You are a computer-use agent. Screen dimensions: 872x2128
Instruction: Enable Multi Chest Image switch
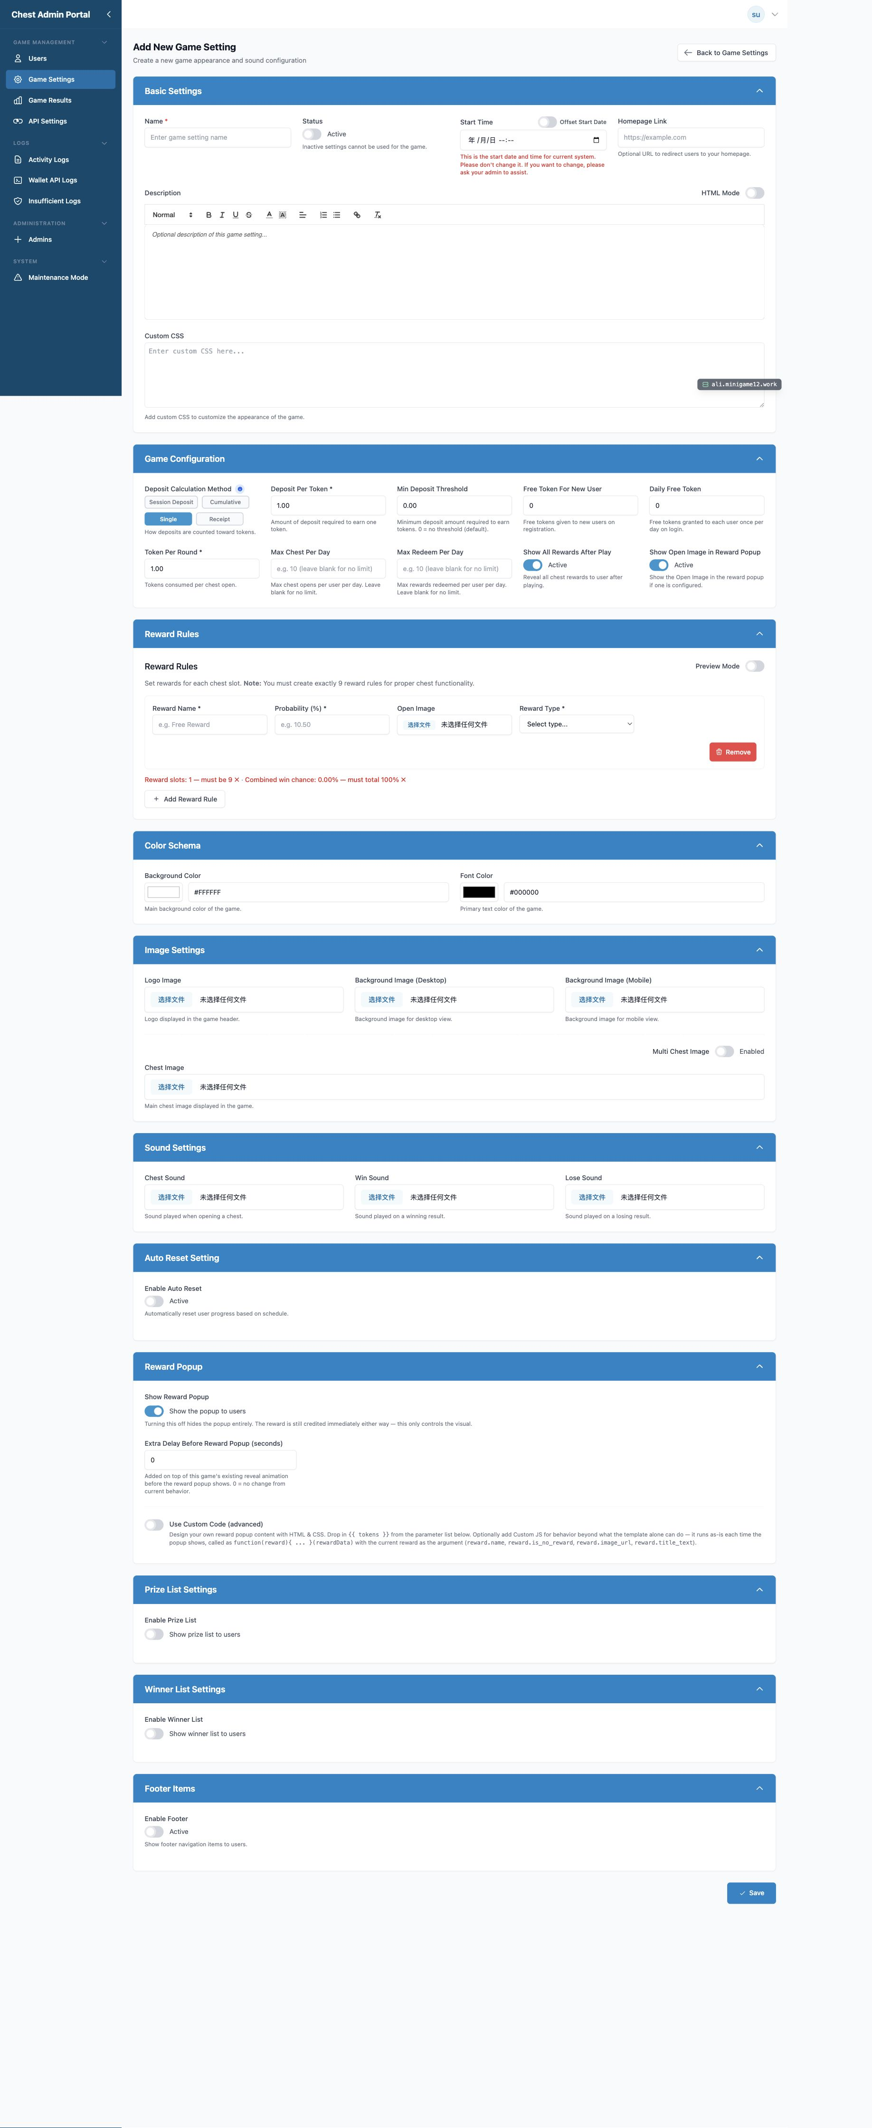click(x=725, y=1051)
